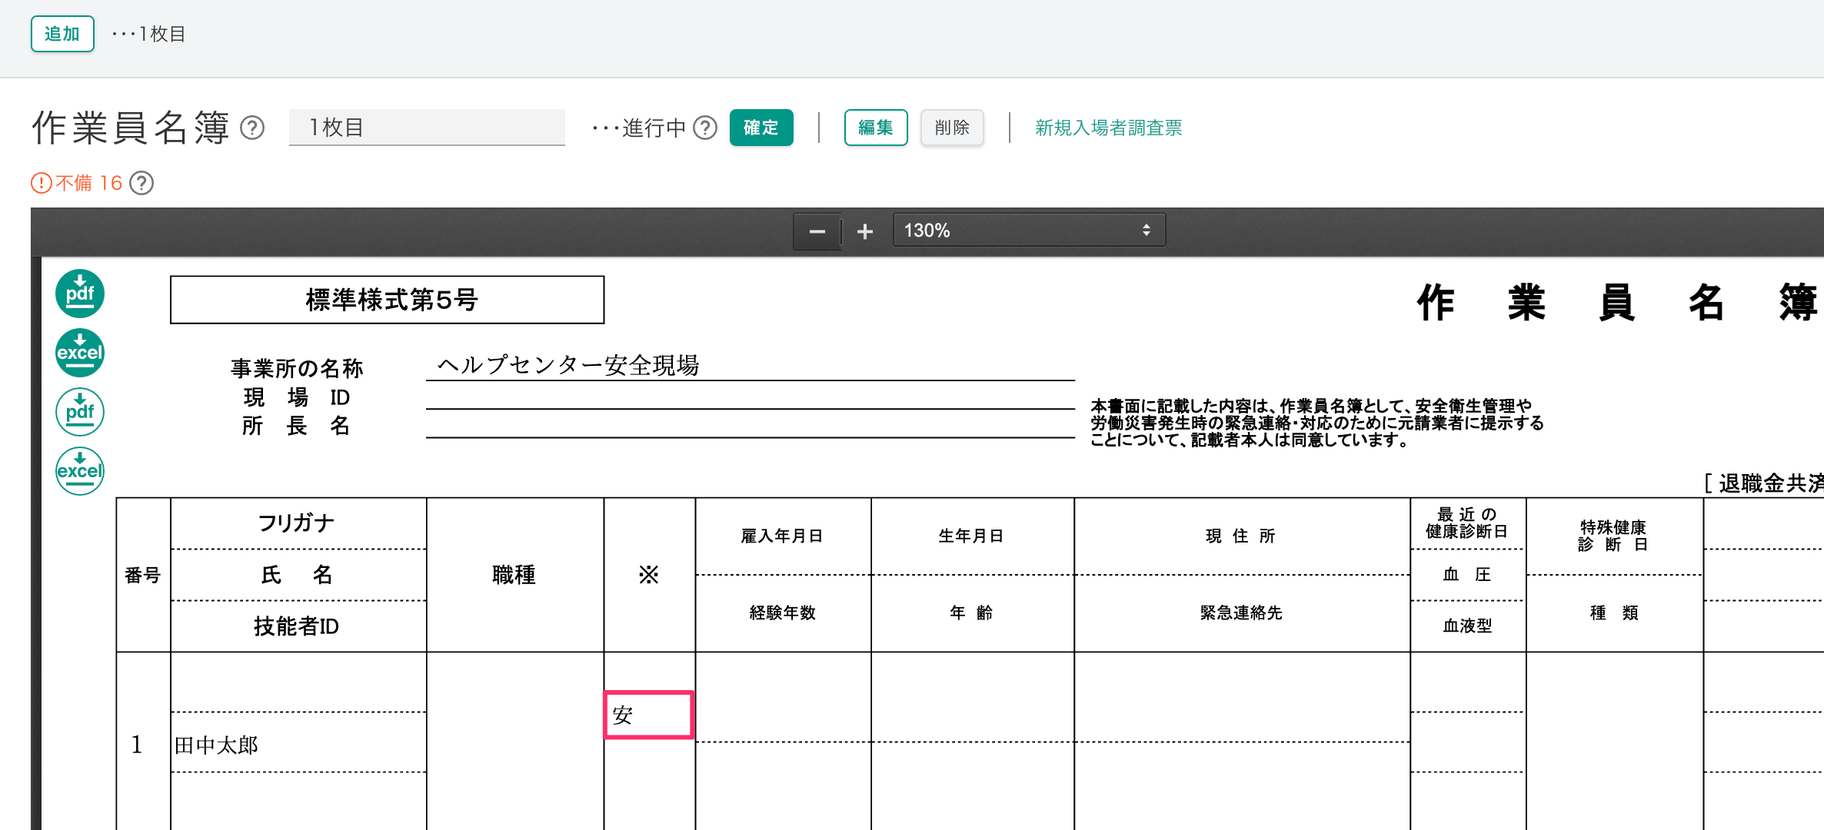Open help icon next to 作業員名簿 title
1824x830 pixels.
pos(252,128)
